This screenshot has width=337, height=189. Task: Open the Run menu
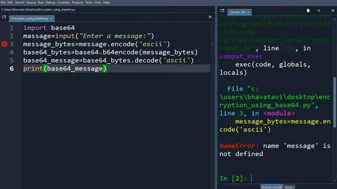pyautogui.click(x=41, y=2)
